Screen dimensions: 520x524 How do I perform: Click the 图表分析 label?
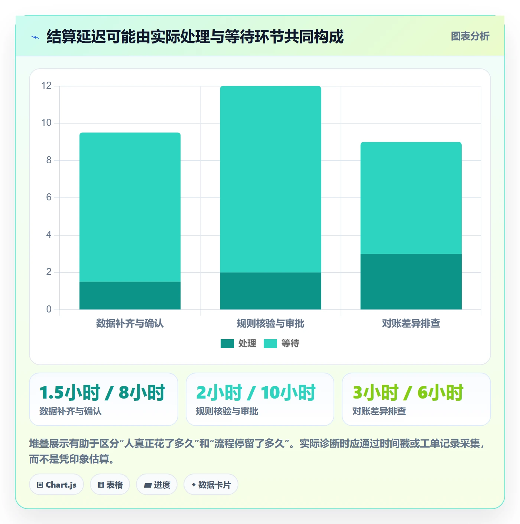tap(470, 36)
